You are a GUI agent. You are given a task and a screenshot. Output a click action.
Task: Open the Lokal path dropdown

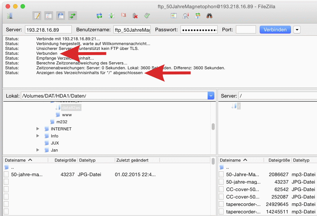point(211,96)
